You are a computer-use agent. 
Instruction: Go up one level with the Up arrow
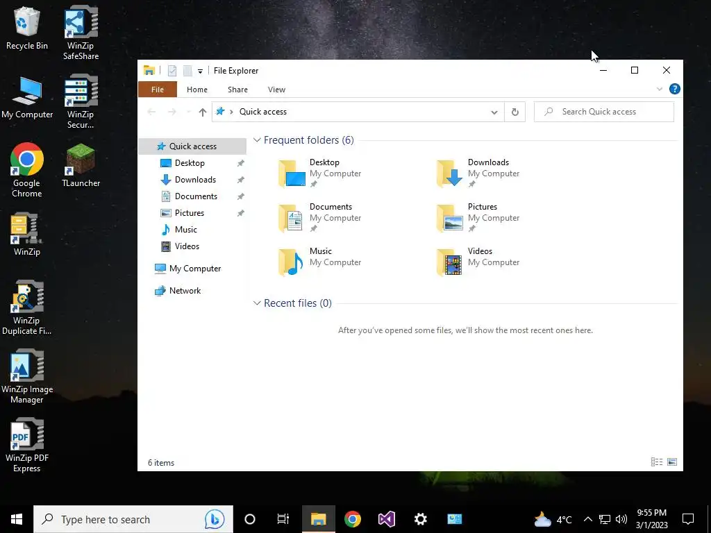click(203, 112)
